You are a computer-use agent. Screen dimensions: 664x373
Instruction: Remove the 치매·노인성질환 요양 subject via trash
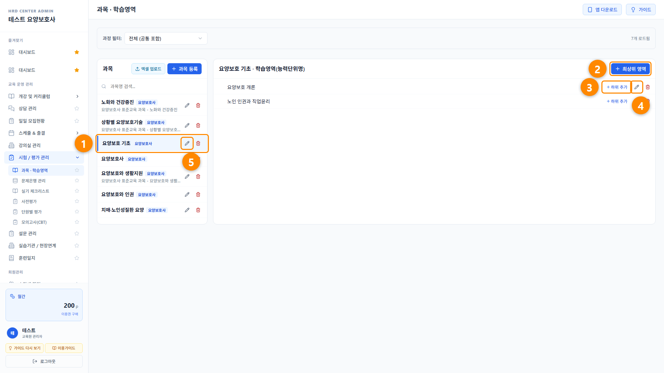coord(198,210)
